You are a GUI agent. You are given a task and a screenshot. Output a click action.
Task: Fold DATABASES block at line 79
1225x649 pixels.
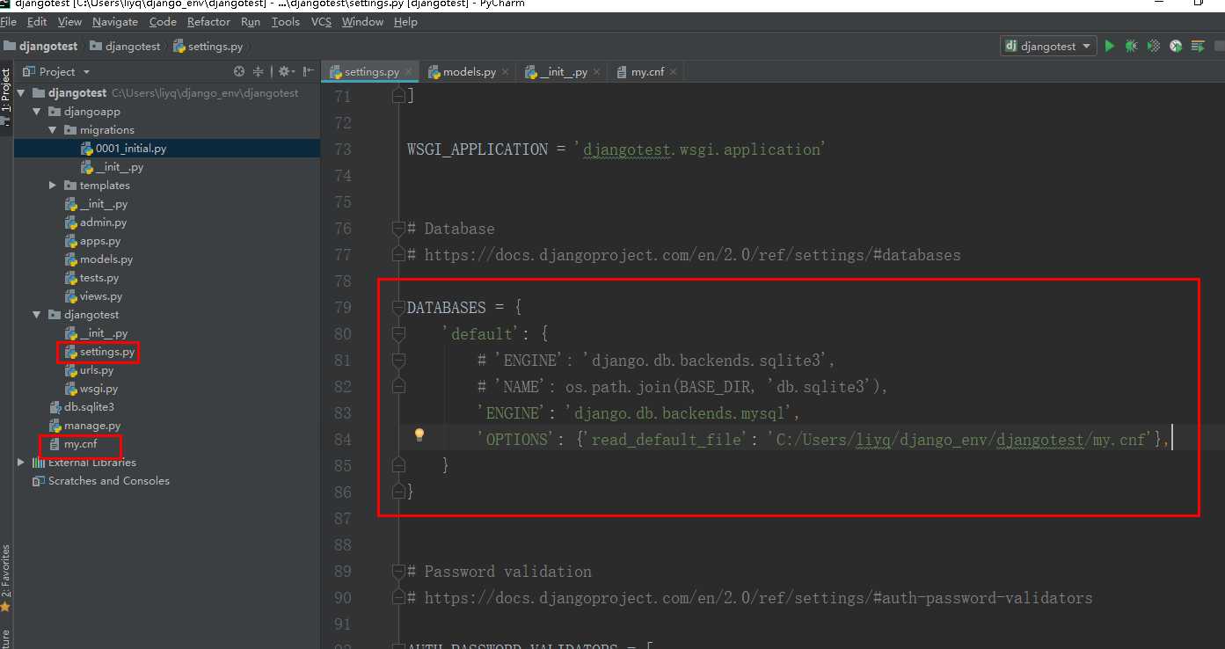pyautogui.click(x=398, y=308)
